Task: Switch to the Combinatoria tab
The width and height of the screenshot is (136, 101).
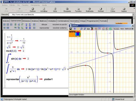Action: [63, 21]
